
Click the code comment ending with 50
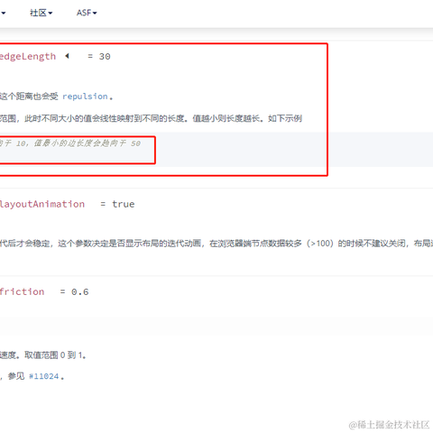pyautogui.click(x=70, y=143)
